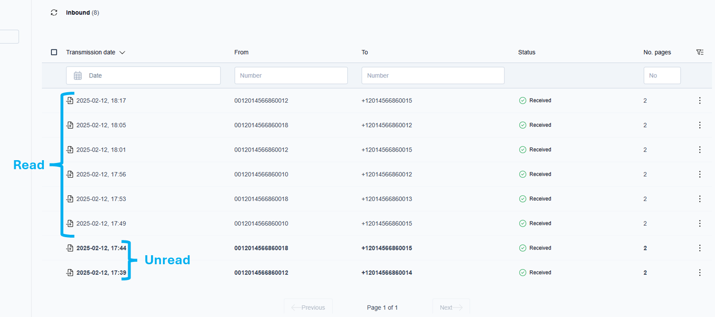Open three-dot menu for 17:56 fax
Viewport: 715px width, 317px height.
pyautogui.click(x=699, y=174)
